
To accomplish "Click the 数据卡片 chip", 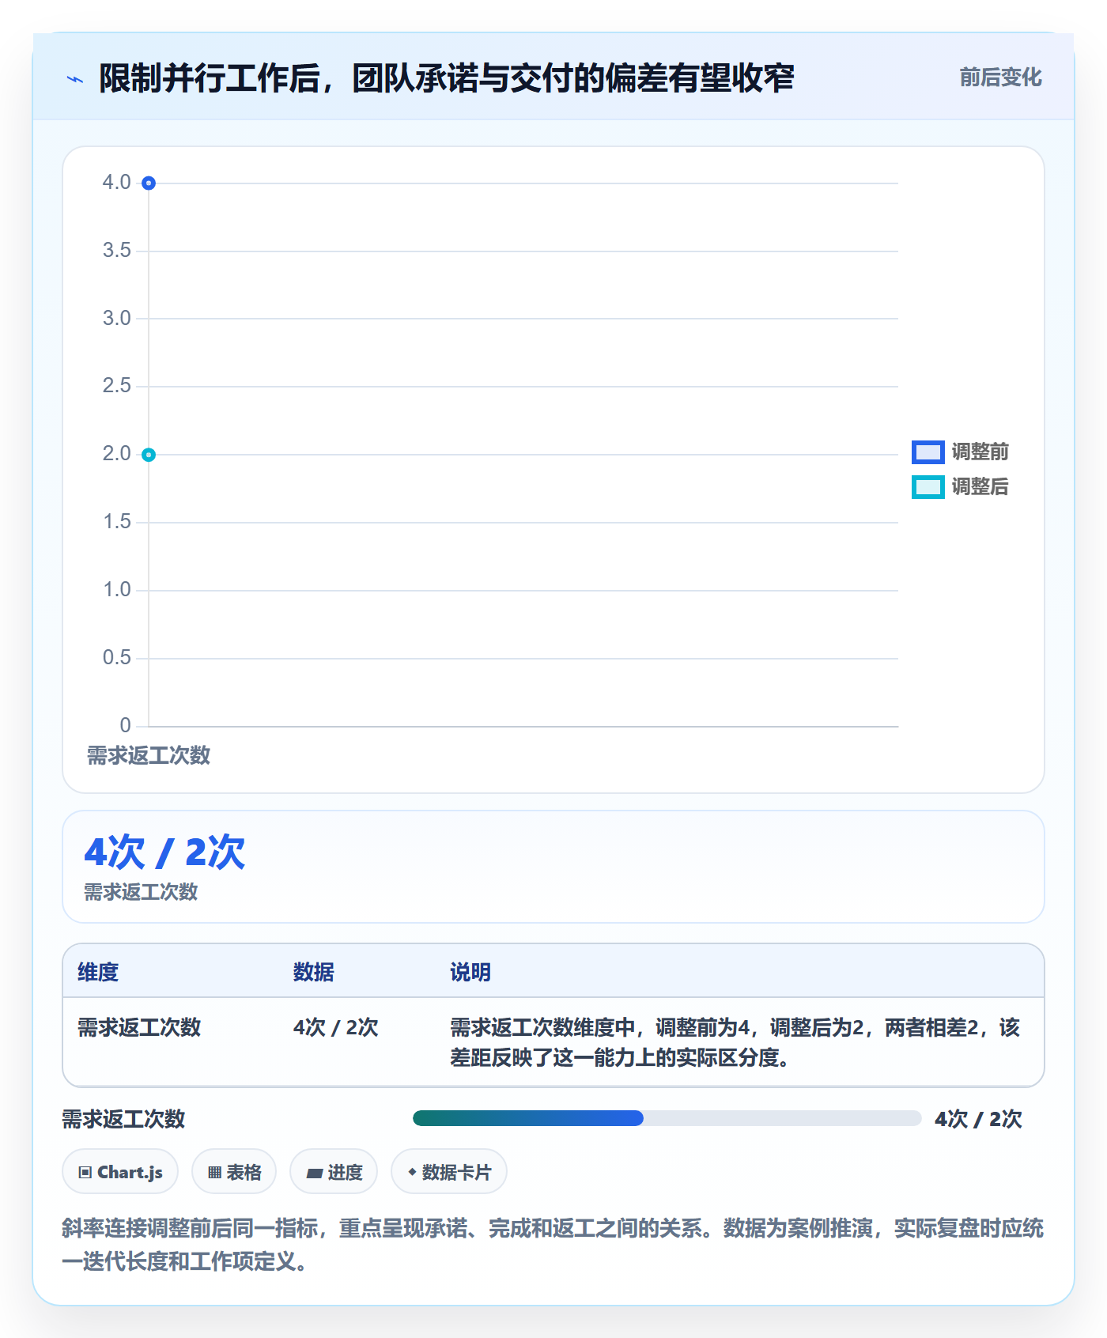I will pyautogui.click(x=449, y=1171).
